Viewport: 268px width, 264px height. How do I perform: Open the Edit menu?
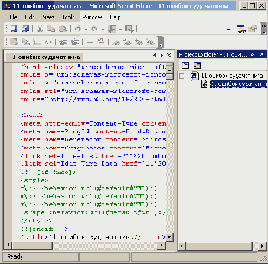click(30, 17)
